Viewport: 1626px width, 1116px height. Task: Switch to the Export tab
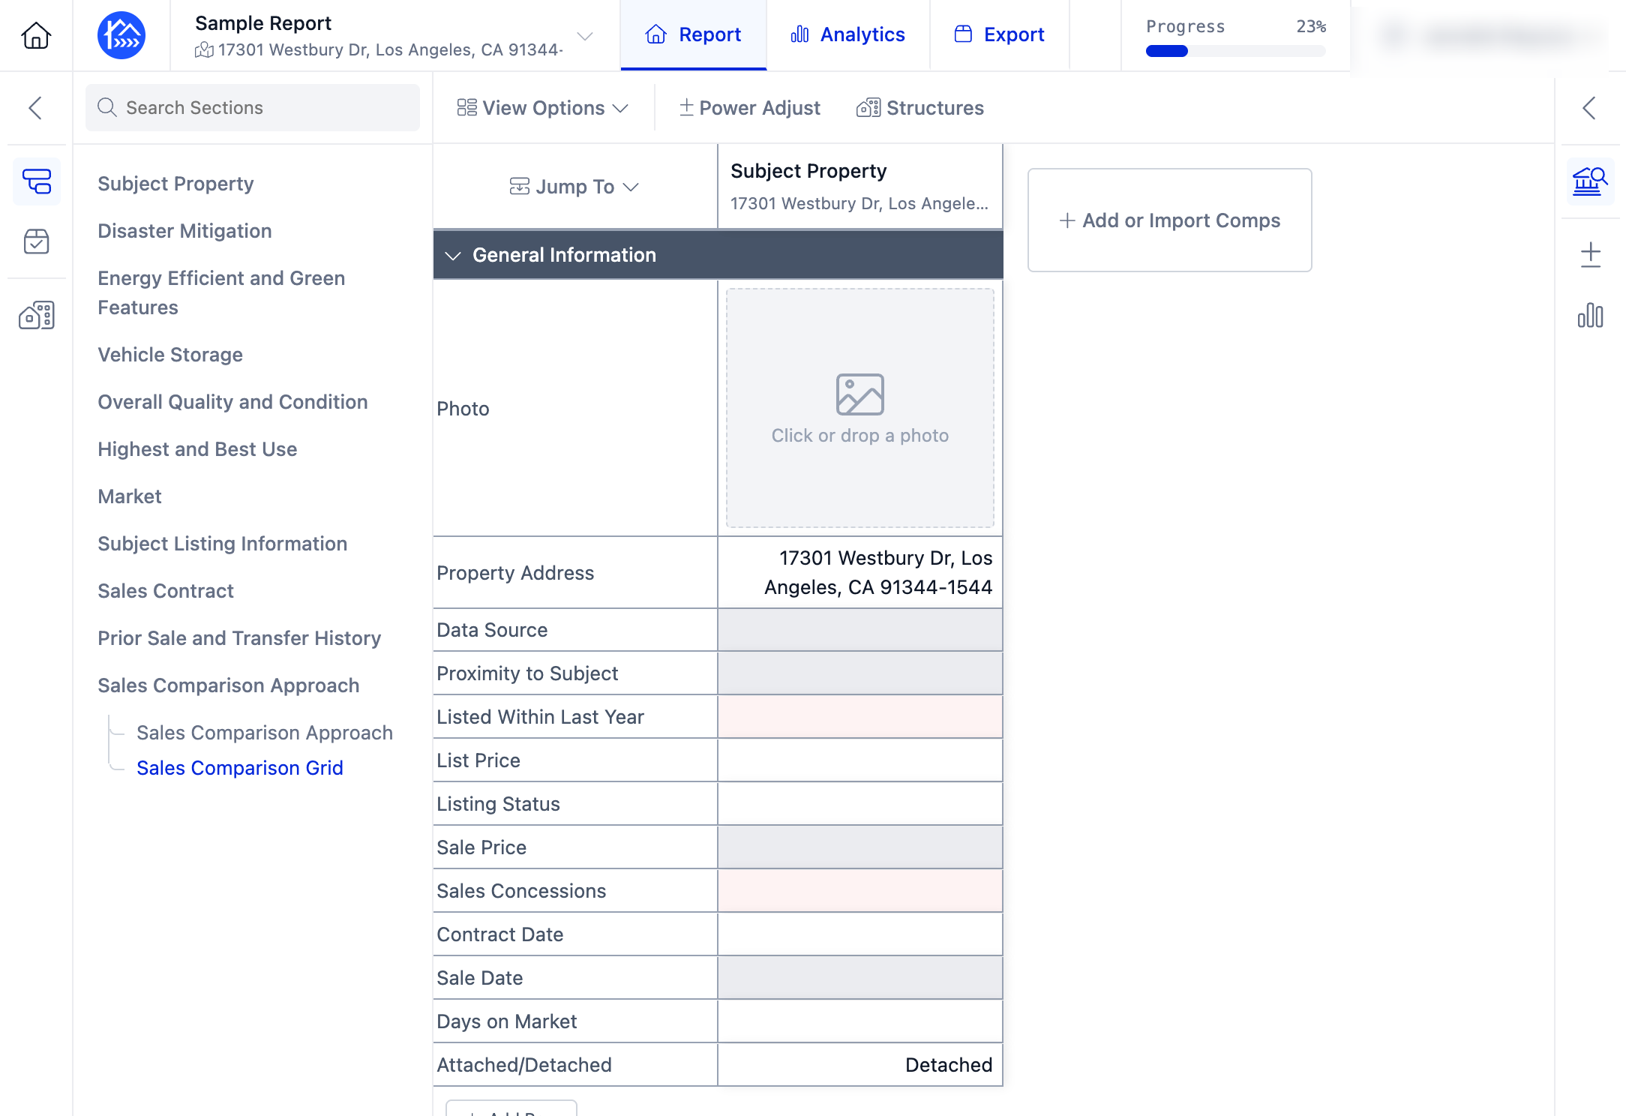(x=999, y=34)
